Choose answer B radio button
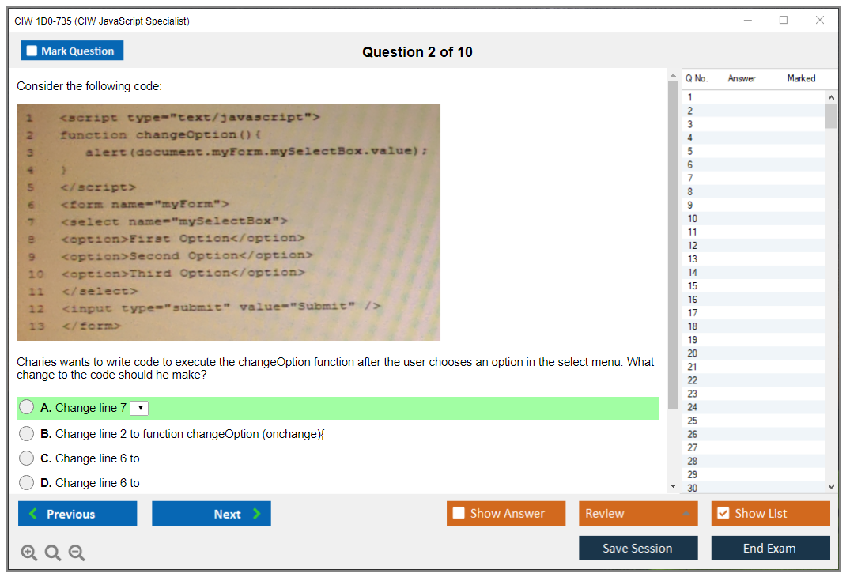Image resolution: width=850 pixels, height=581 pixels. pos(27,433)
